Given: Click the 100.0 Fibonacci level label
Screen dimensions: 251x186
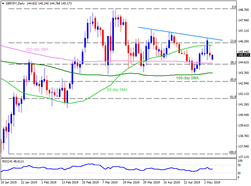Looking at the screenshot, I should click(232, 153).
